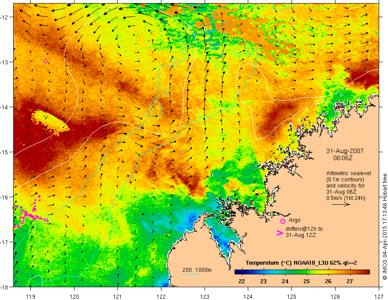Click the 'Temperature (°C) NOAA18_L3U 62% ql>=2' title
The height and width of the screenshot is (300, 388).
coord(301,263)
